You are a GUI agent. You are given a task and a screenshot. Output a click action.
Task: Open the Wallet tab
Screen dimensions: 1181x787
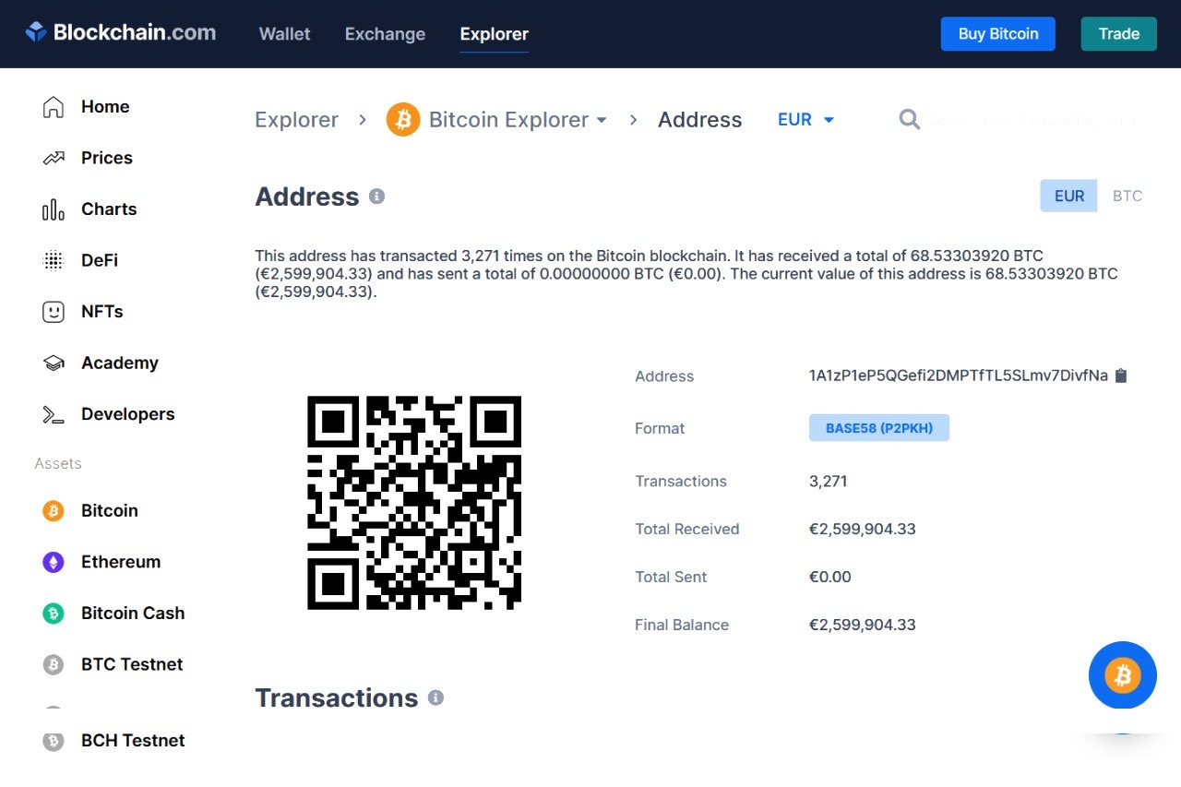point(284,34)
